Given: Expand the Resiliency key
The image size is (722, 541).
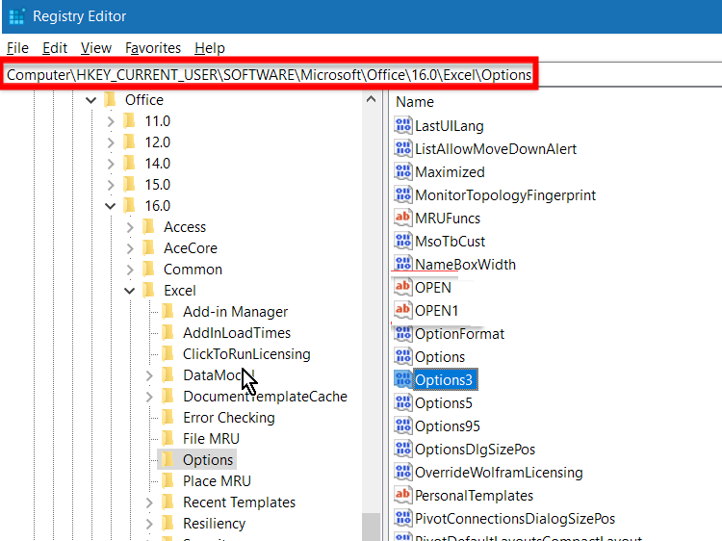Looking at the screenshot, I should (149, 524).
